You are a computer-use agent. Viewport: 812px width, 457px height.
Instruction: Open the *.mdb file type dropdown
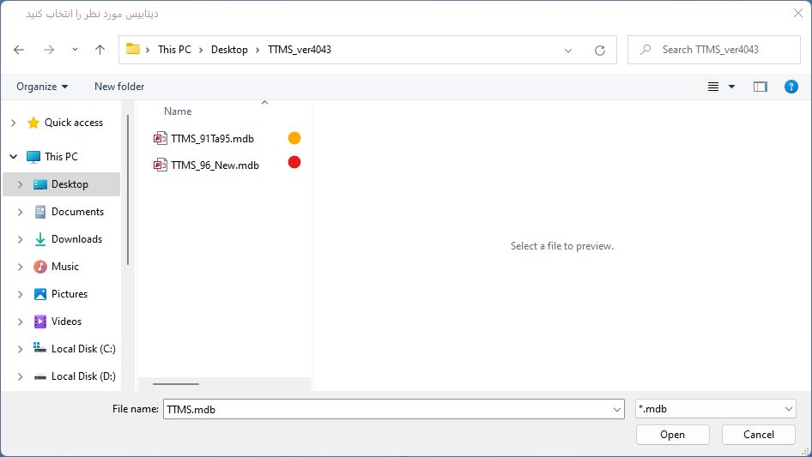(x=715, y=410)
